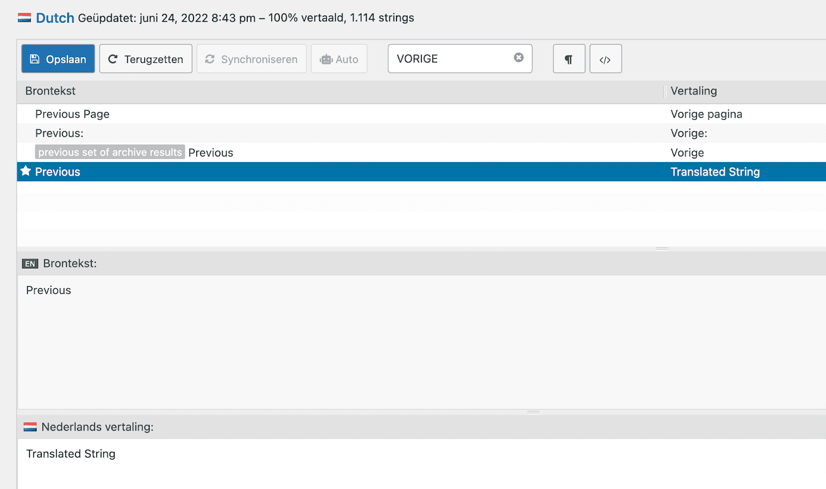Select the 'Previous Page' row

(421, 114)
